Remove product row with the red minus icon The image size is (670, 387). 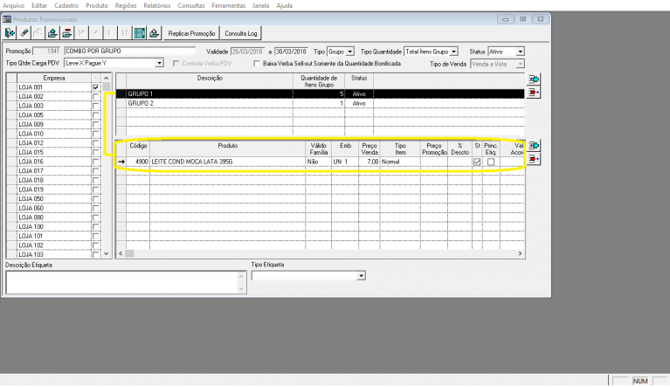[533, 159]
